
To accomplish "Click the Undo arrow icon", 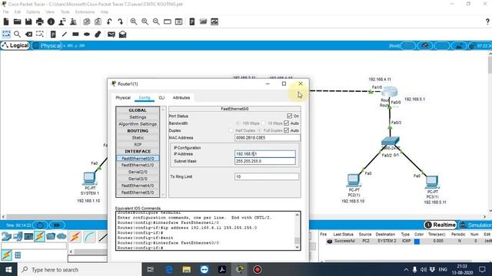I will [x=109, y=21].
